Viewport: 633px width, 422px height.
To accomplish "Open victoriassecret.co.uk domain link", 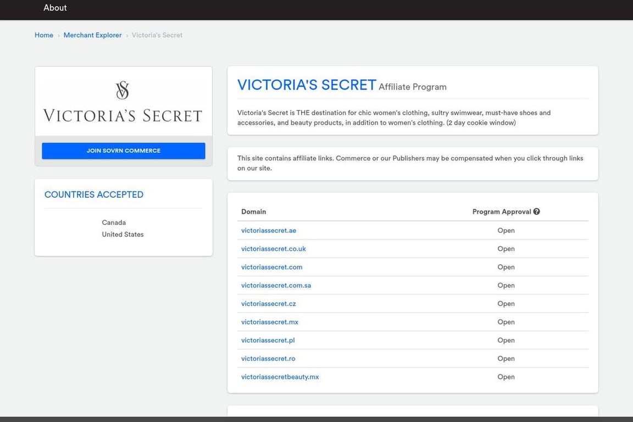I will (x=273, y=249).
